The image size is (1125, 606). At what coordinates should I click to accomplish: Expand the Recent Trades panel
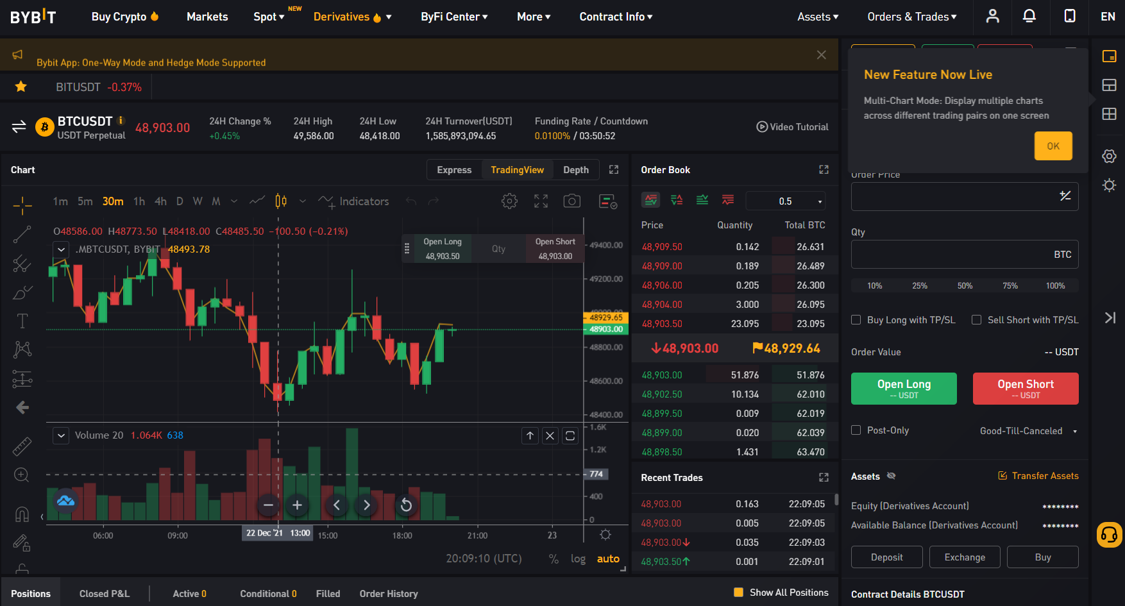point(824,478)
